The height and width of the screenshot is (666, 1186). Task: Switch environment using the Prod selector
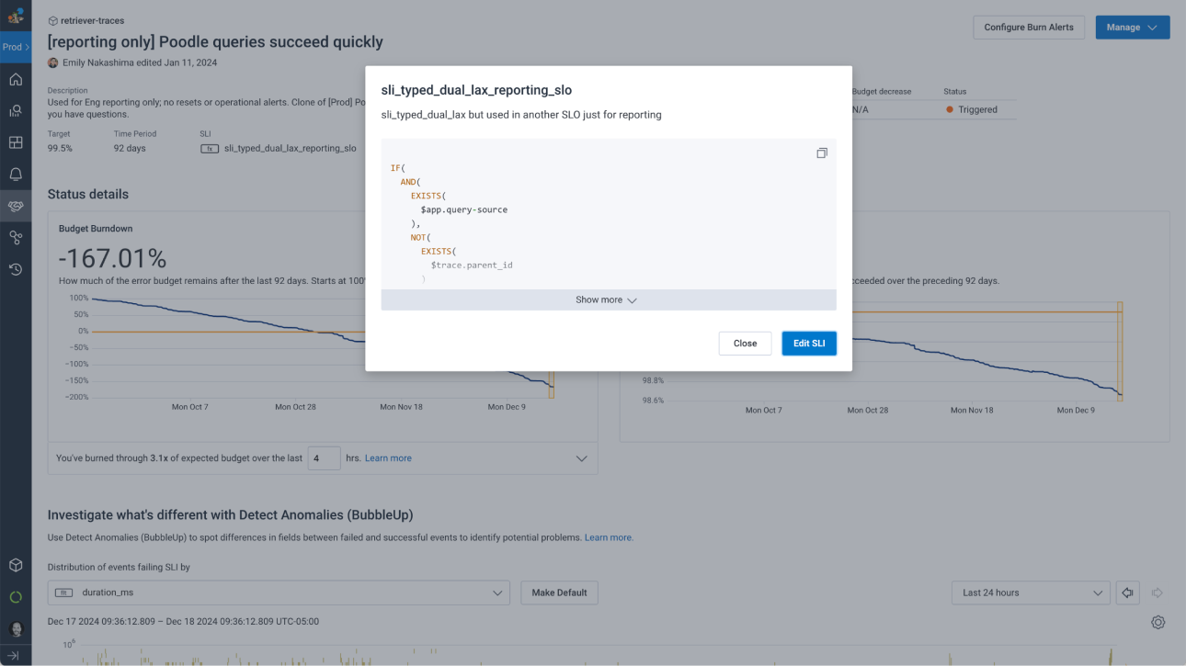(16, 47)
